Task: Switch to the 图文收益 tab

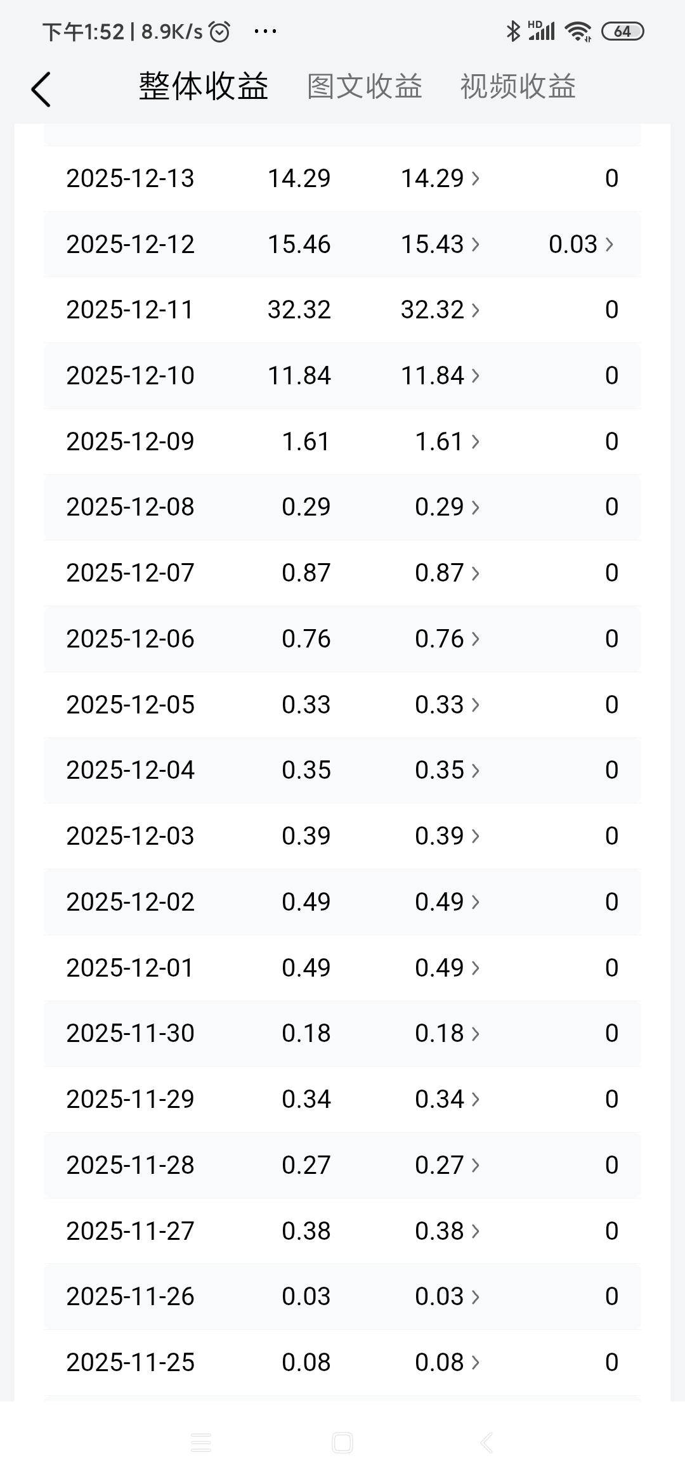Action: click(365, 86)
